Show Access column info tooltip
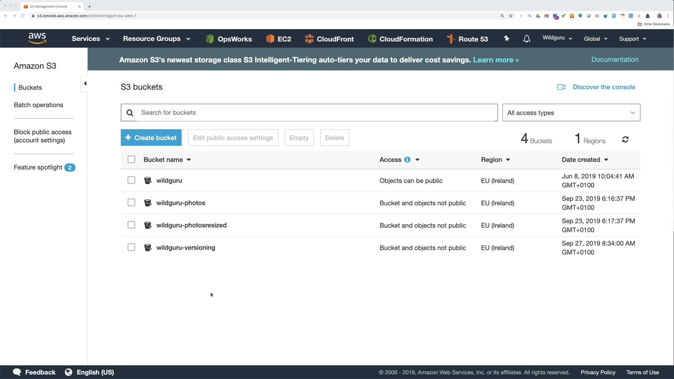Viewport: 674px width, 379px height. tap(407, 159)
